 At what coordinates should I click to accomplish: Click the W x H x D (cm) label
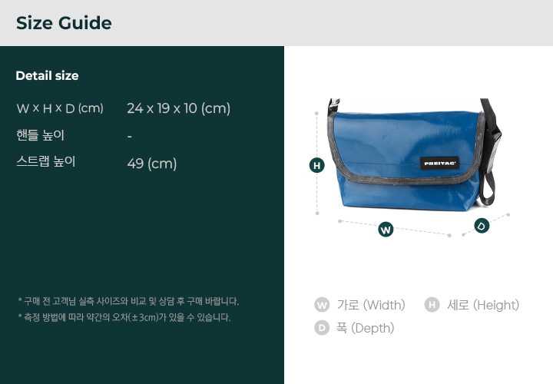point(60,108)
